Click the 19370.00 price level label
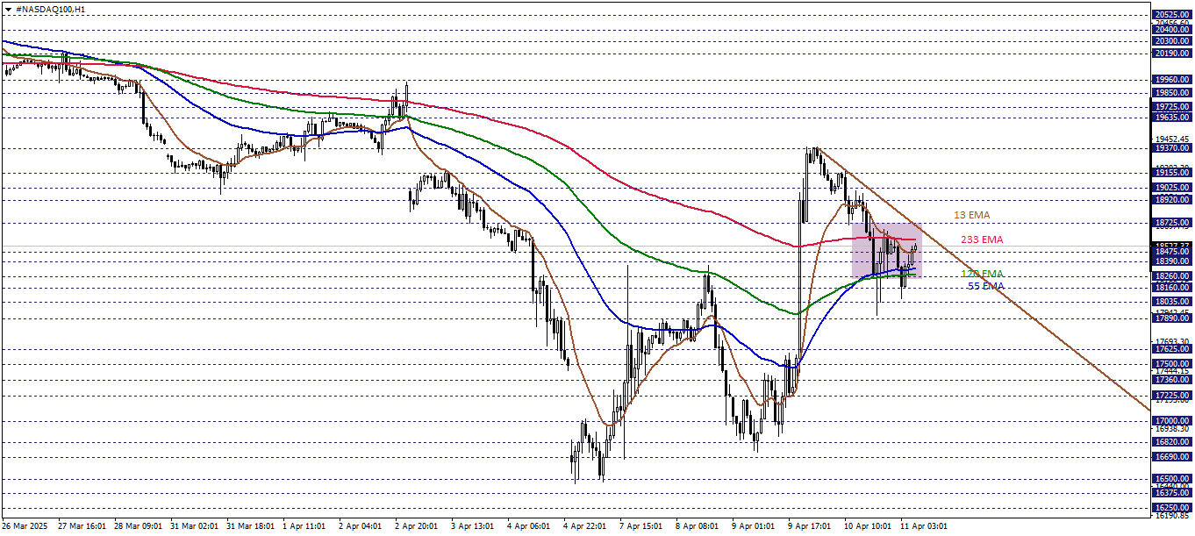Screen dimensions: 1195x536 click(x=1173, y=148)
